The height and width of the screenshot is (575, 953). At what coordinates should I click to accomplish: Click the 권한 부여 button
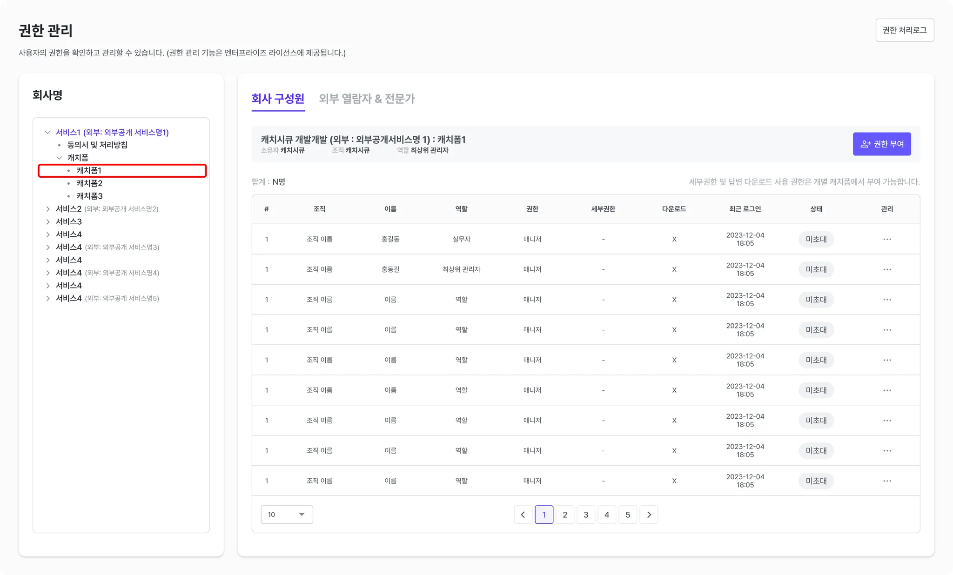881,144
